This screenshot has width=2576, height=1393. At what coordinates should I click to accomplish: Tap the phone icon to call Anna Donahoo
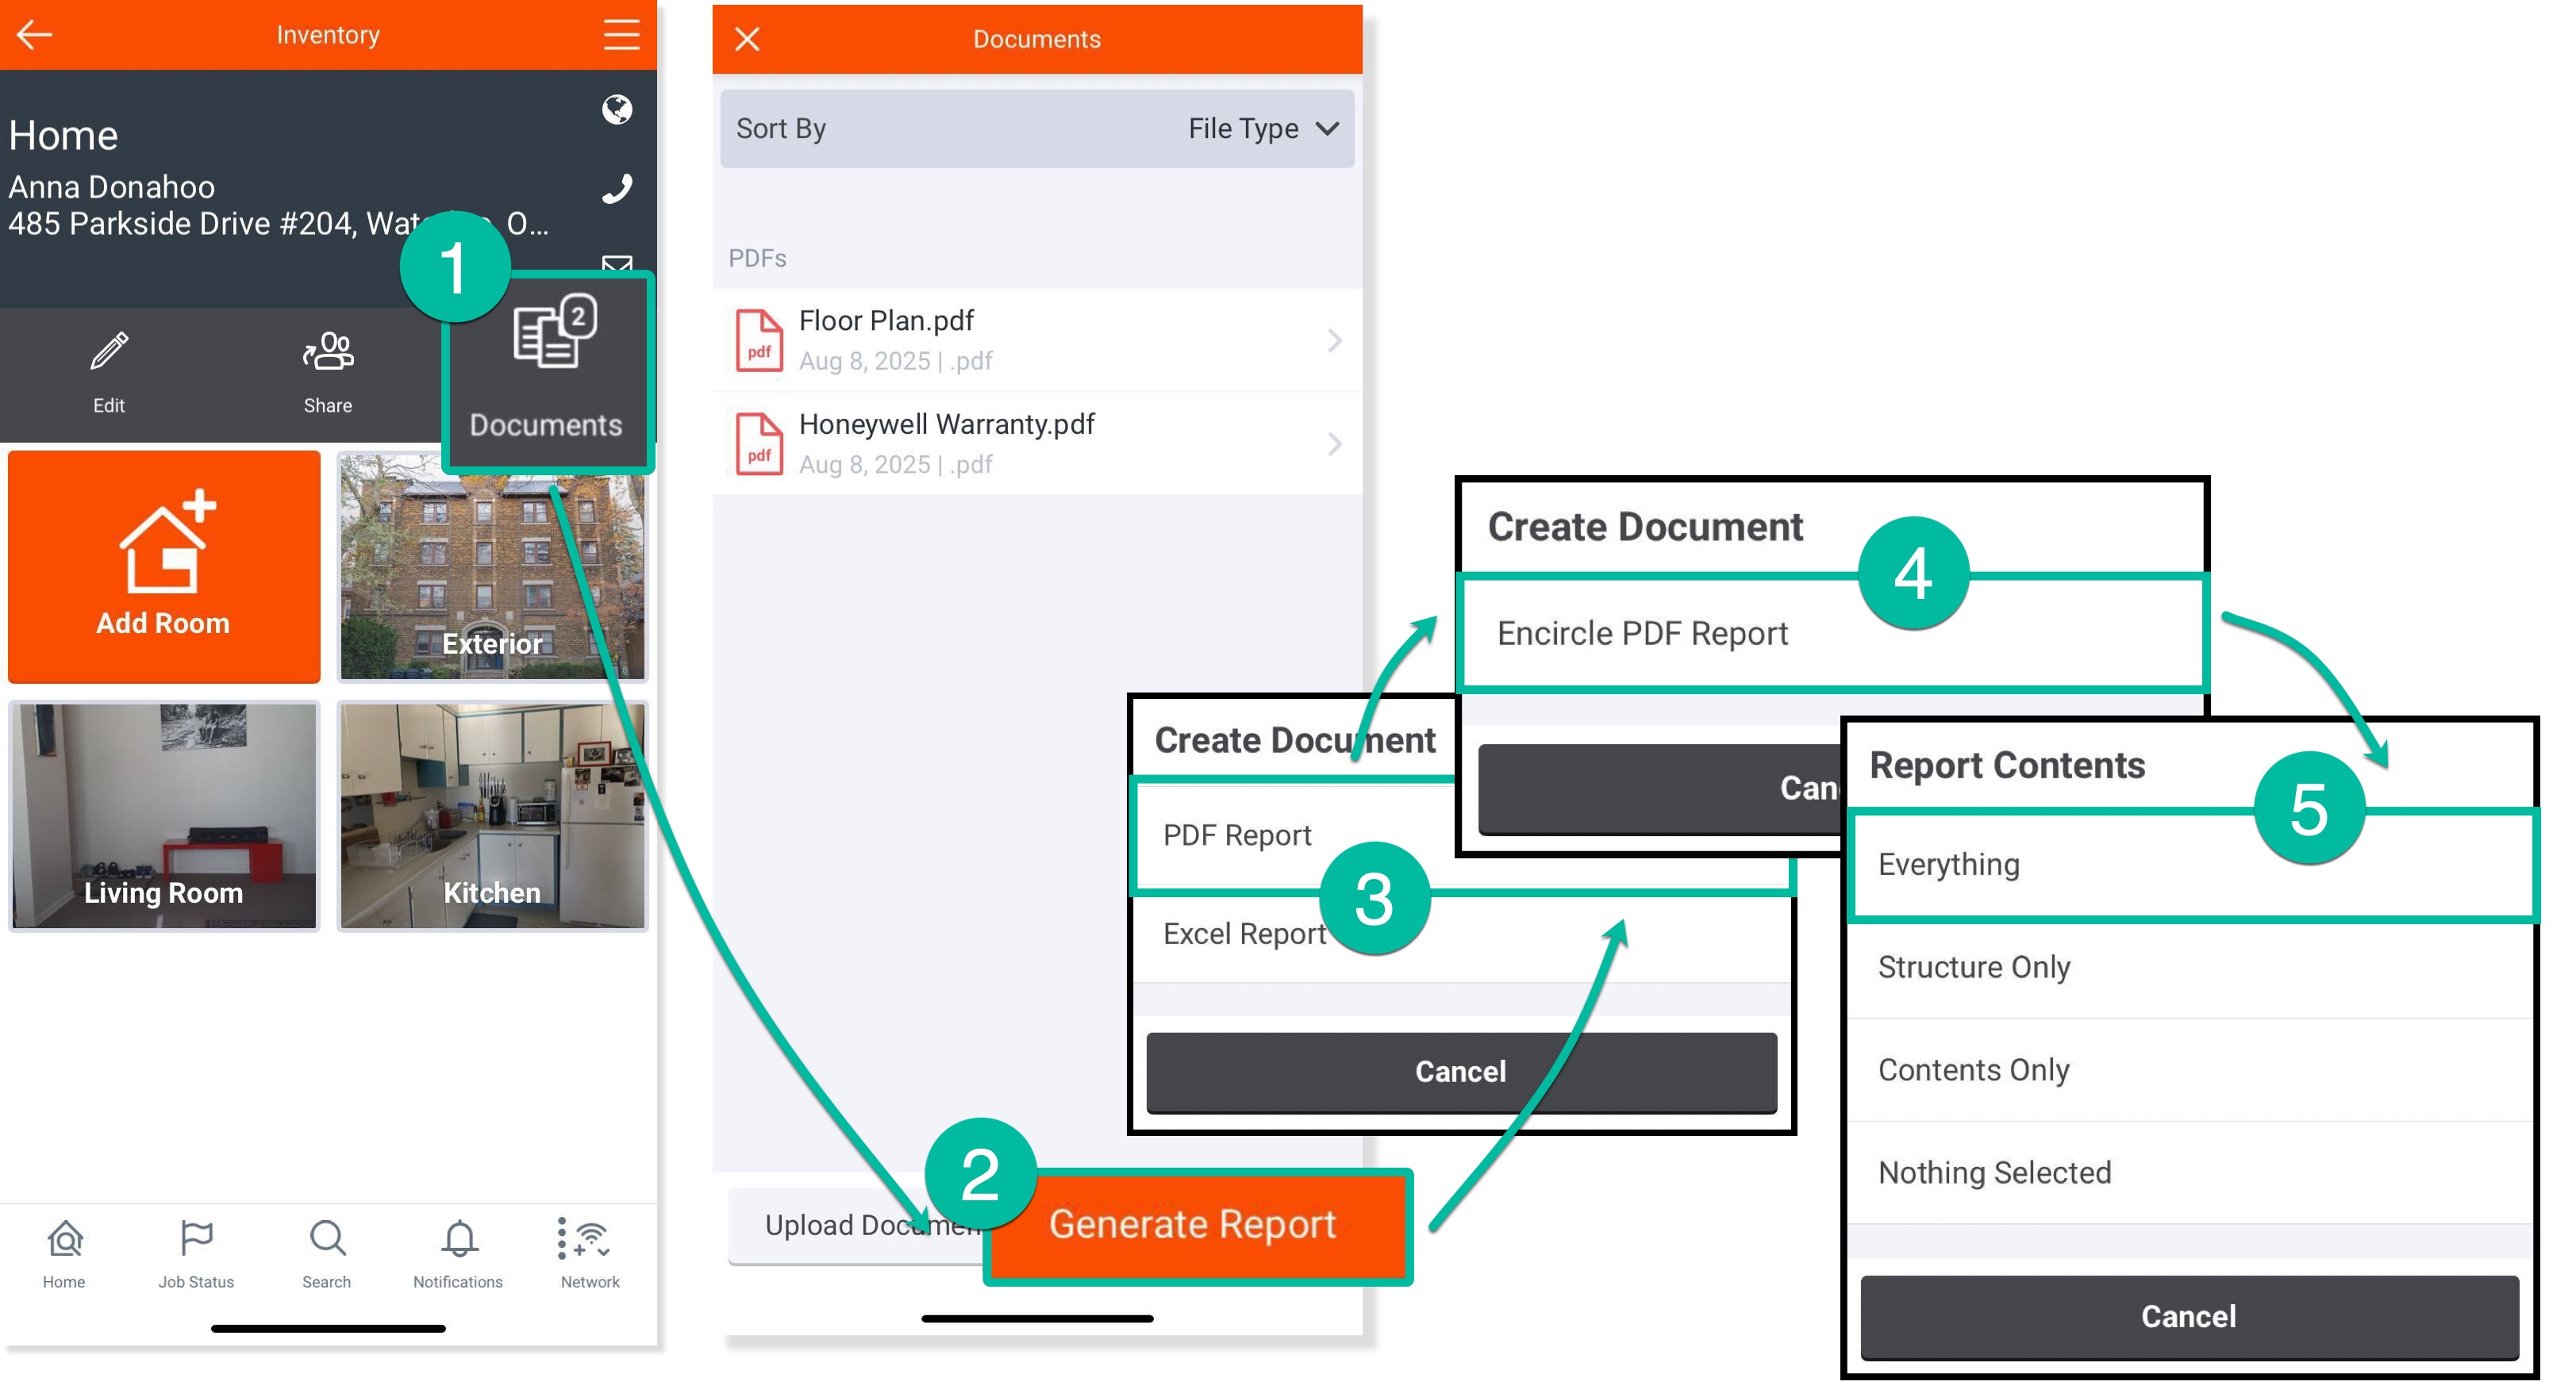pos(617,187)
